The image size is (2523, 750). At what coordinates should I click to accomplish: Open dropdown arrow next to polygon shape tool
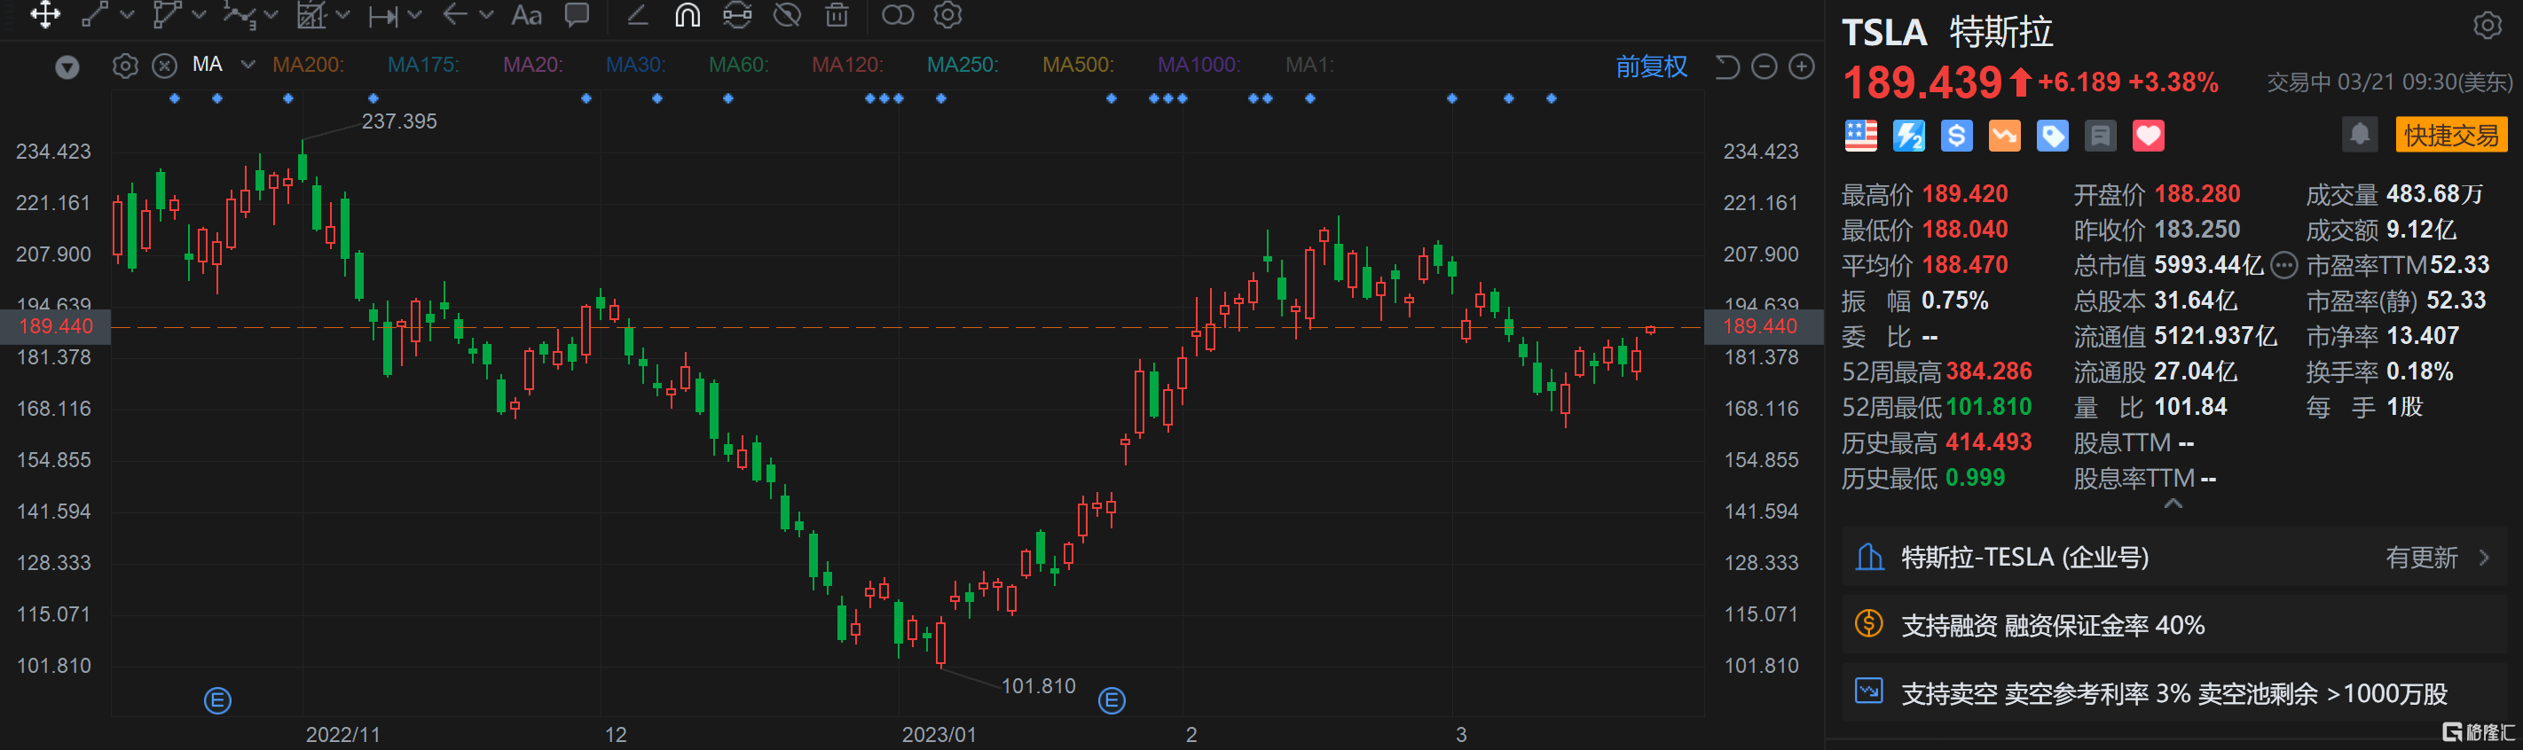[199, 16]
